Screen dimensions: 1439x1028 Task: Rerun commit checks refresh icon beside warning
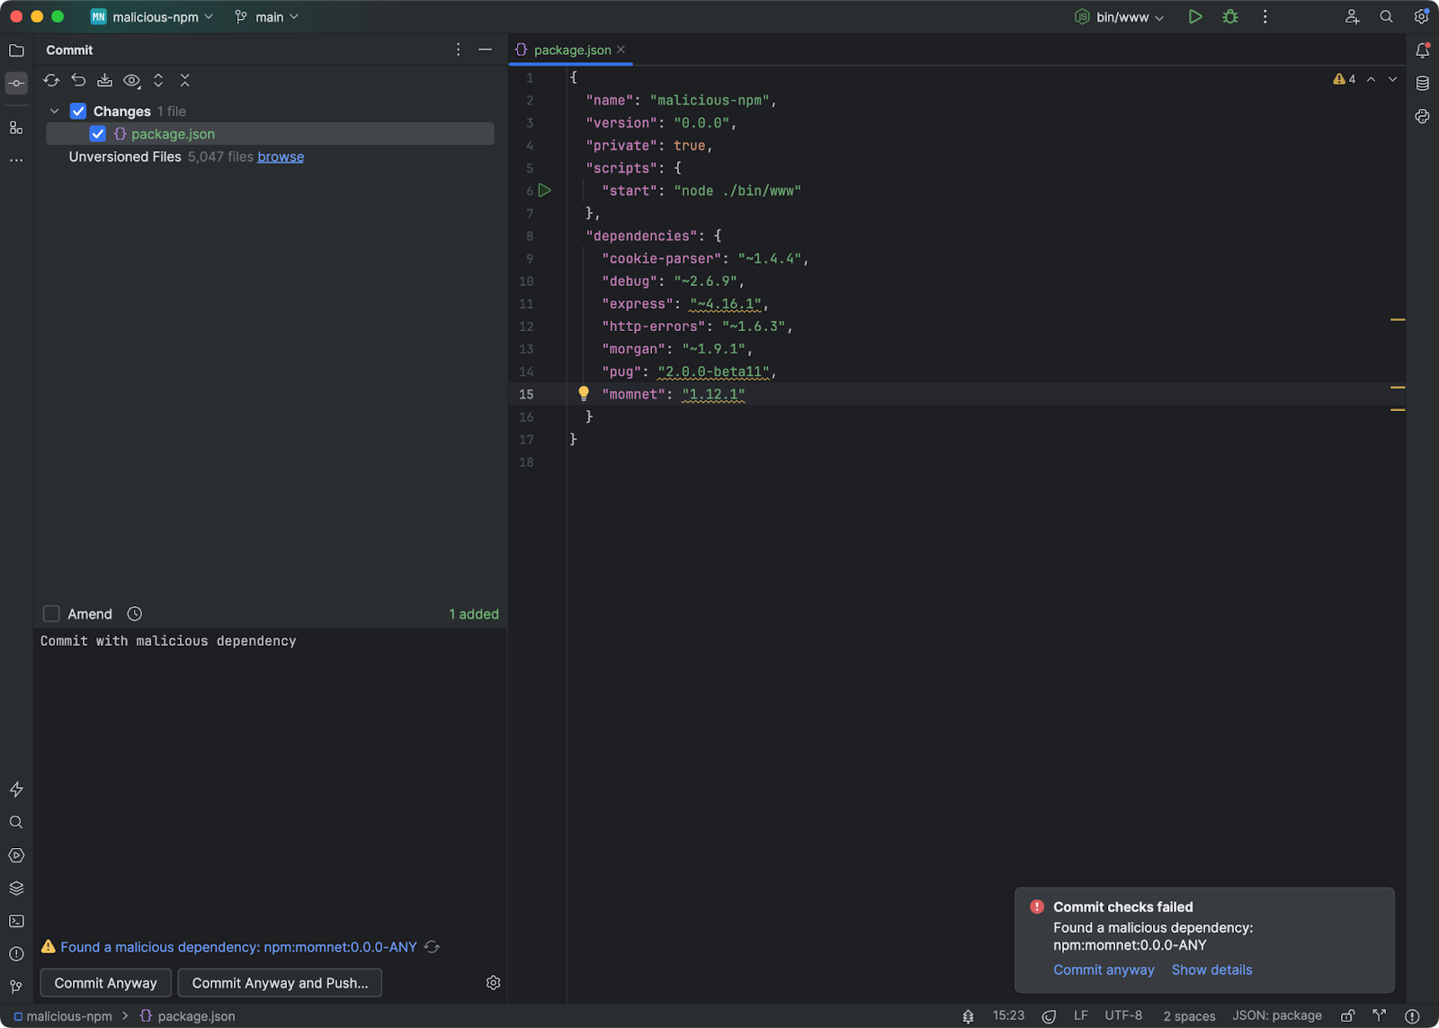[x=432, y=947]
